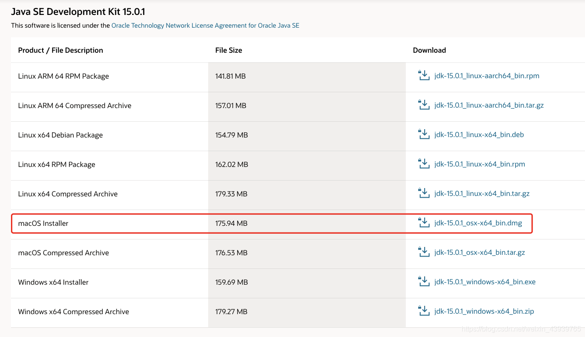Screen dimensions: 585x337
Task: Download jdk-15.0.1_osx-x64_bin.tar.gz file link
Action: coord(480,253)
